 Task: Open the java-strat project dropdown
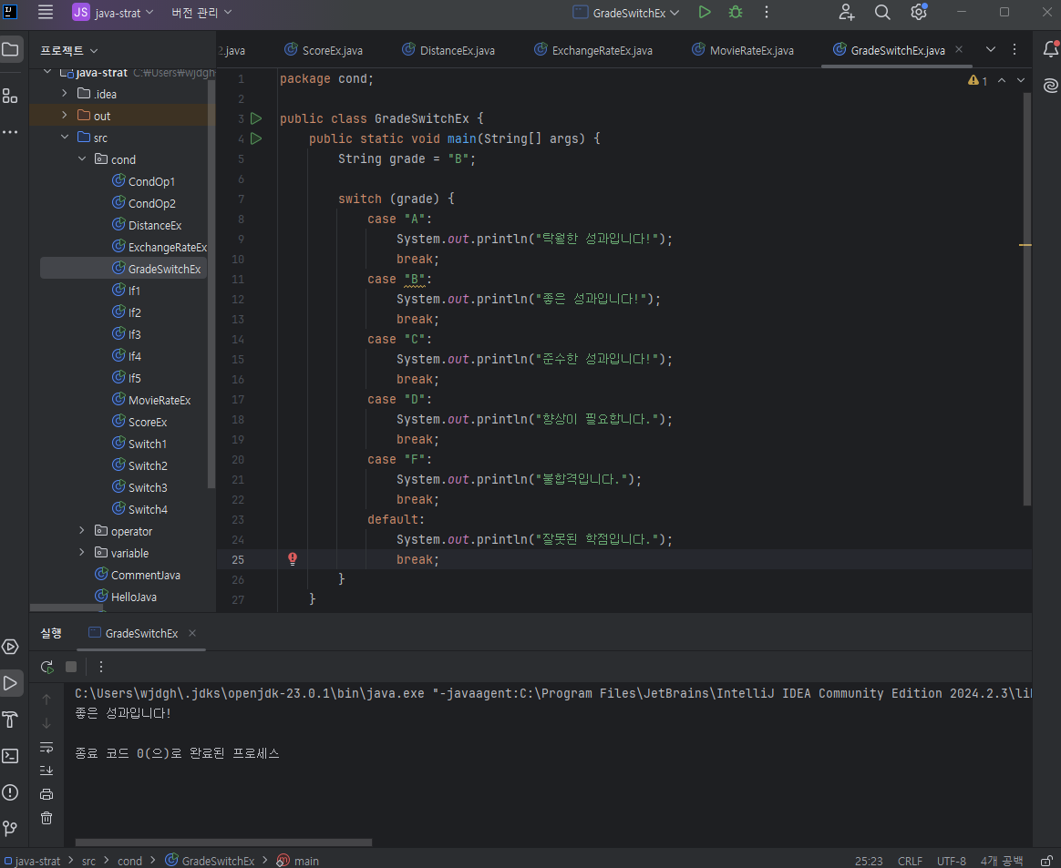click(x=113, y=12)
